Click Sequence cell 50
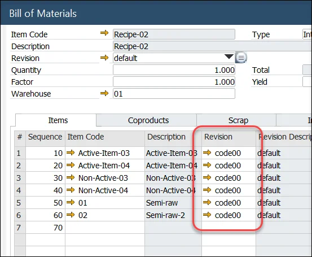Viewport: 312px width, 257px height. pos(45,203)
